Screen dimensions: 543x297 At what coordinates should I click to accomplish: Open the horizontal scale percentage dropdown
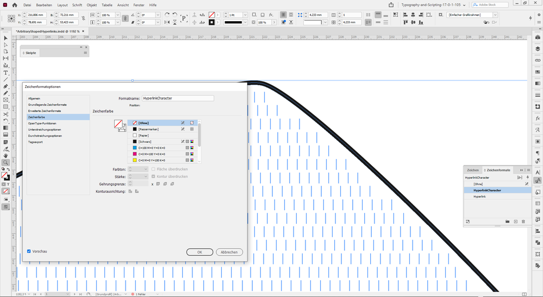[118, 15]
